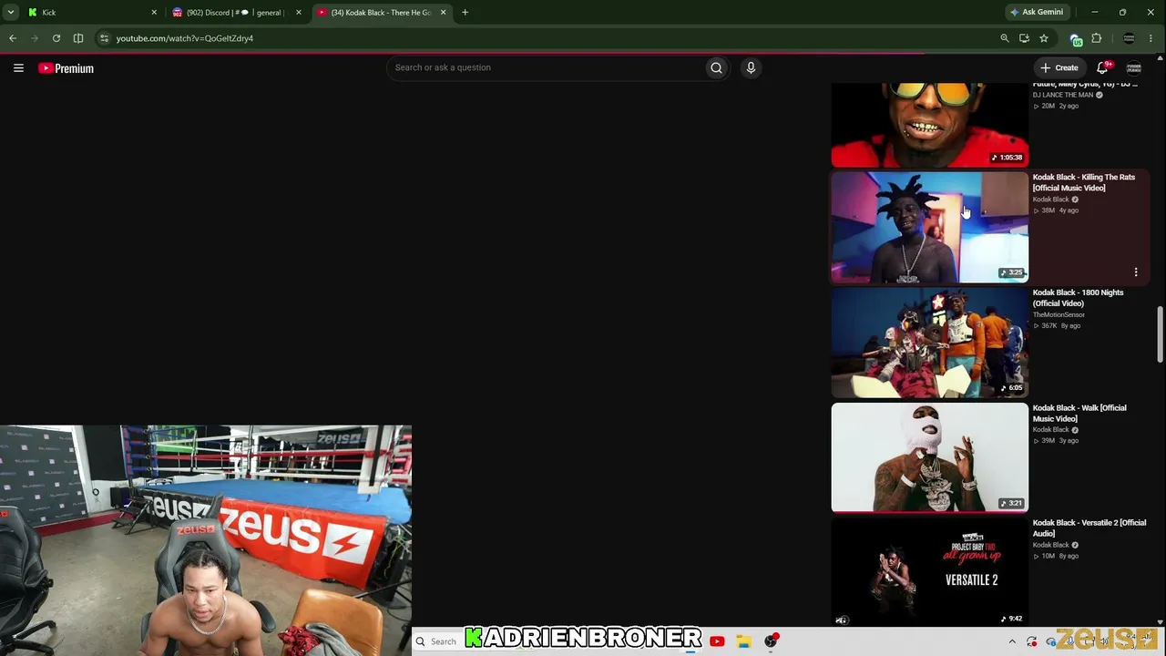Play the 1:05:38 mix thumbnail
The image size is (1166, 656).
(x=929, y=126)
